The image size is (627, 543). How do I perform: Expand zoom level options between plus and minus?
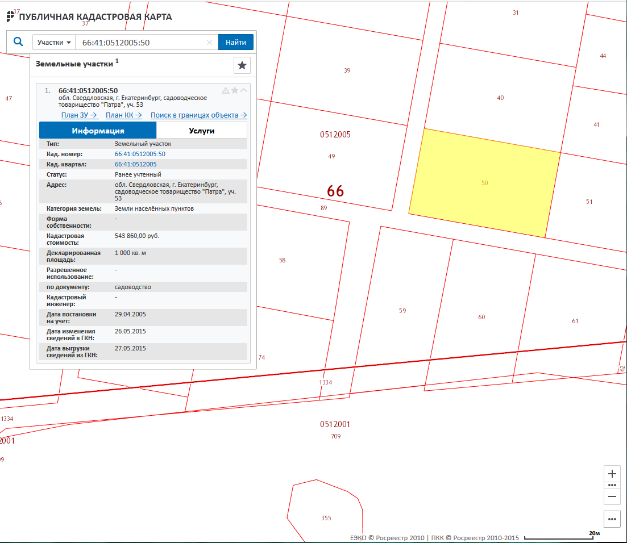(612, 485)
